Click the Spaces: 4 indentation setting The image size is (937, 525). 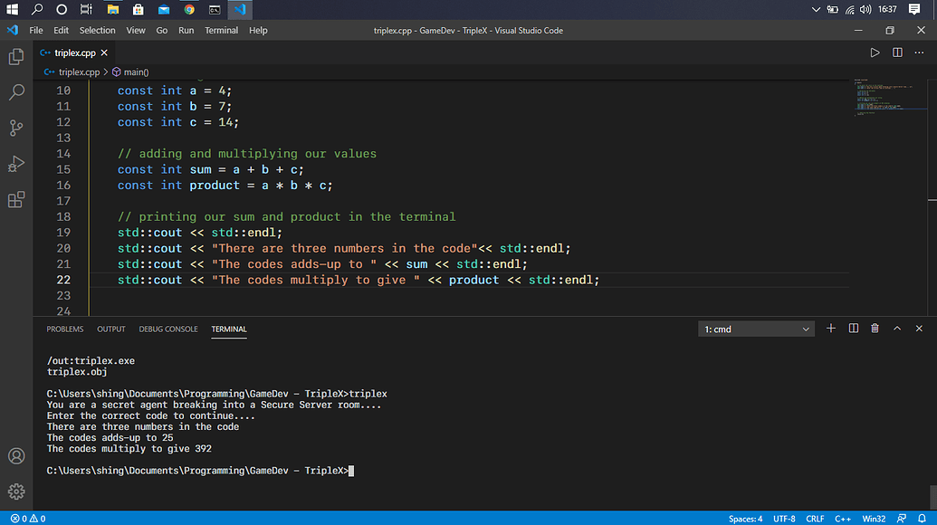(x=745, y=519)
